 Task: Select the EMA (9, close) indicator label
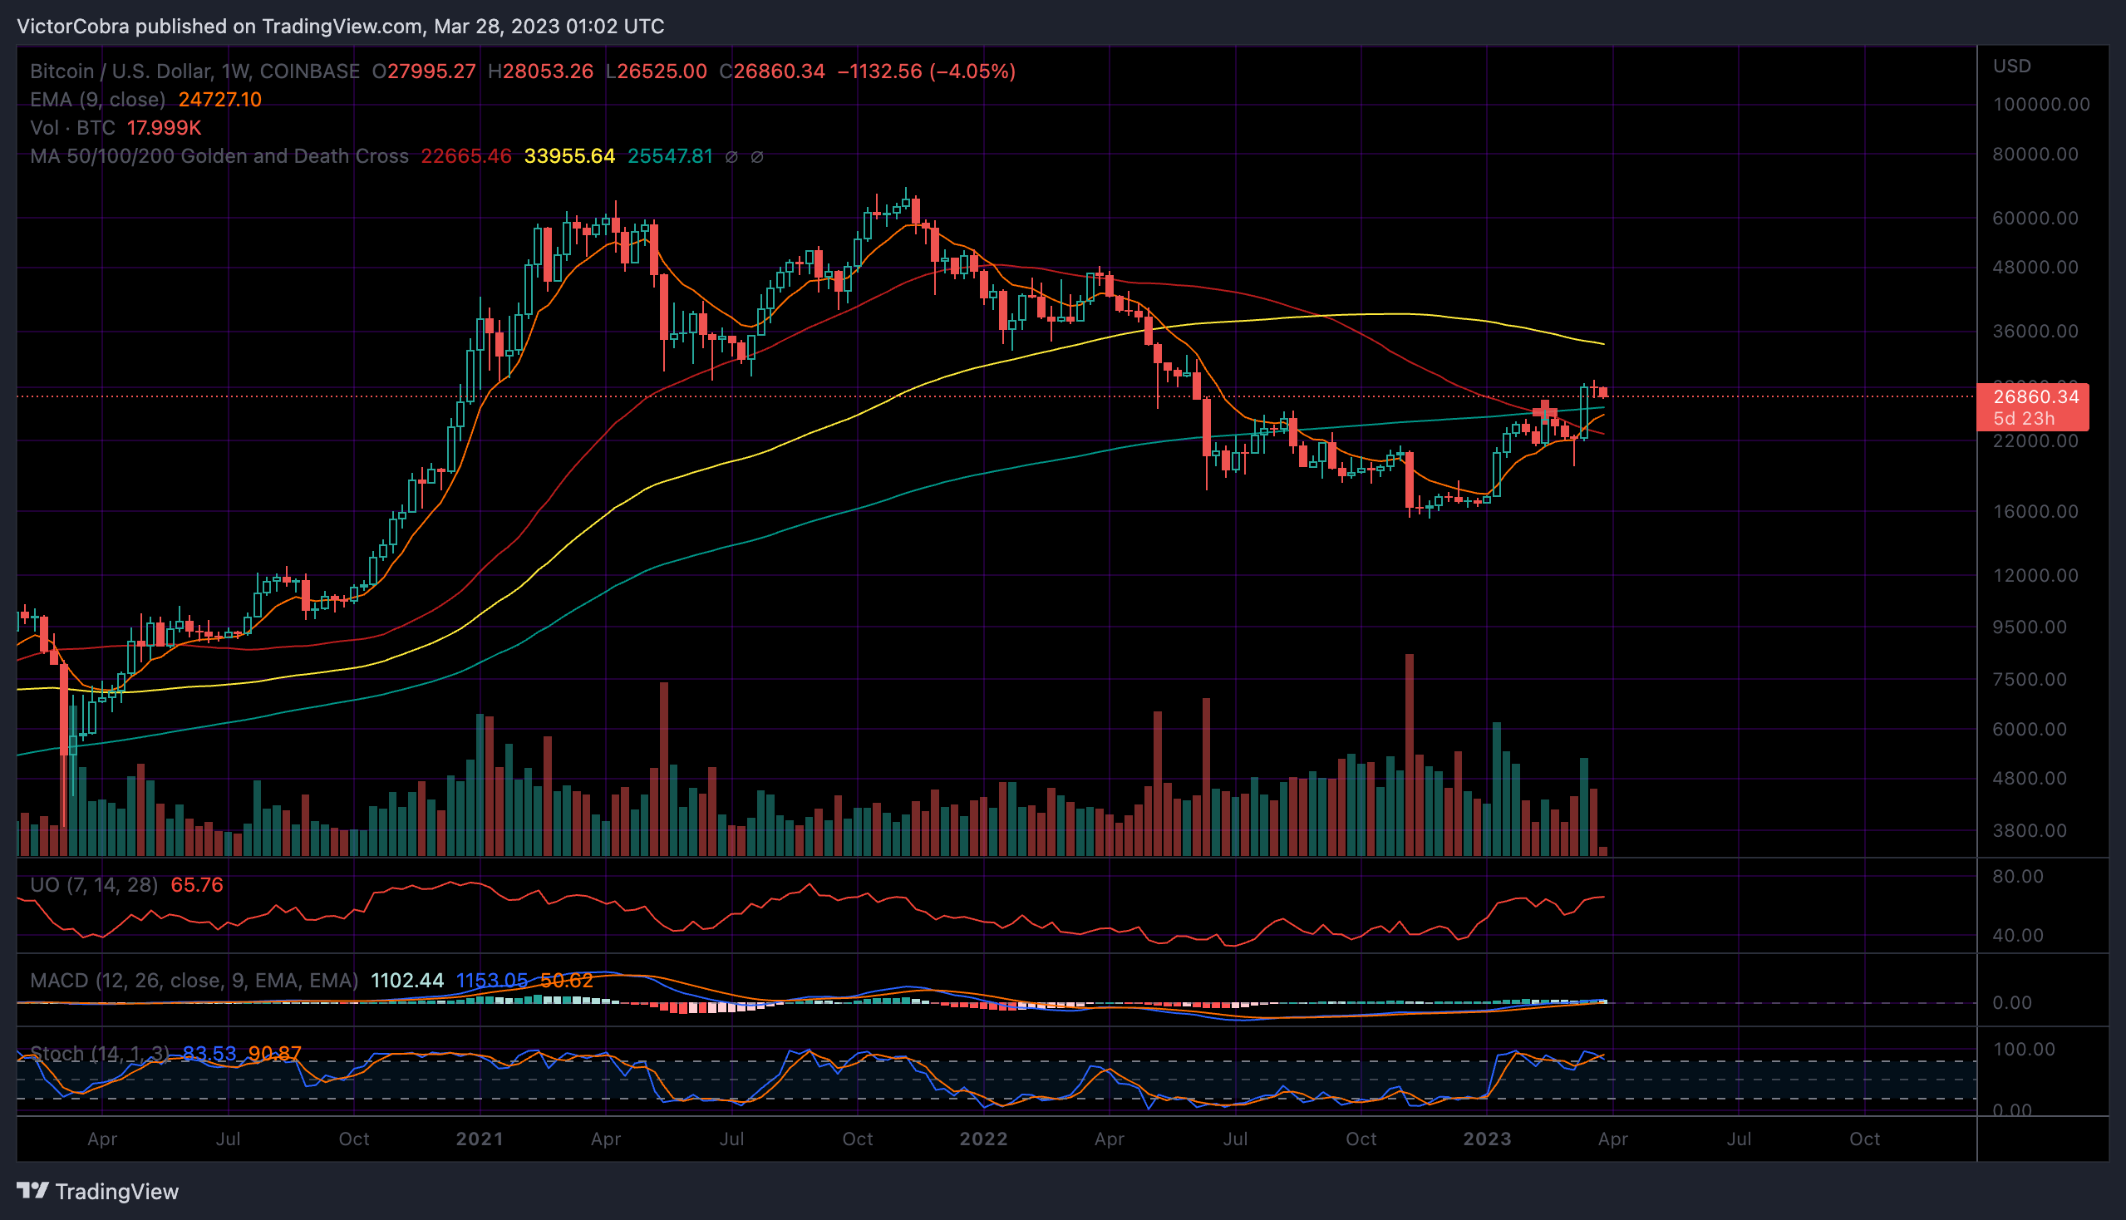(98, 100)
